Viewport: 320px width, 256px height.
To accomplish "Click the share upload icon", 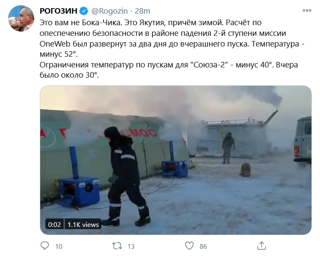I will click(x=261, y=246).
